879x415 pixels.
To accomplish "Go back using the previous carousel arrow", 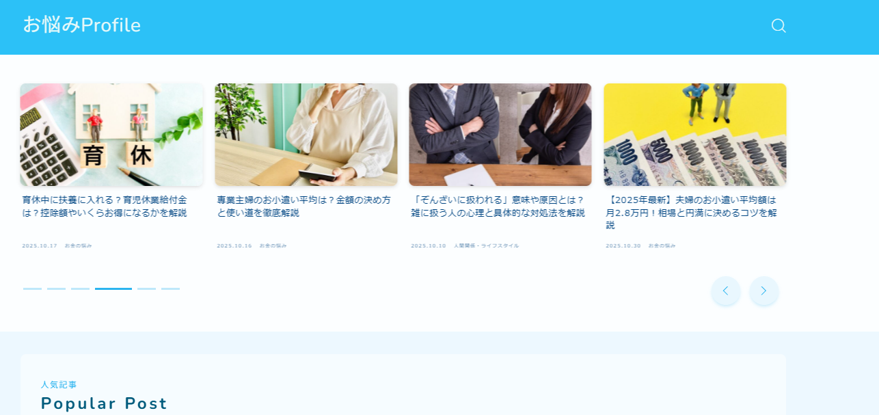I will 726,291.
